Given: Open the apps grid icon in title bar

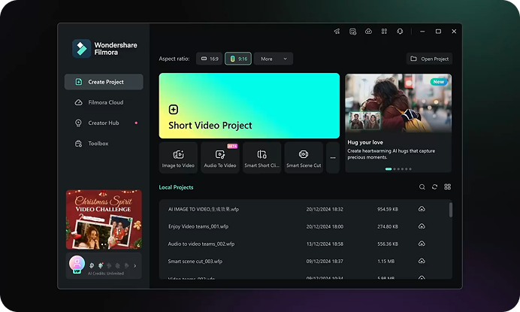Looking at the screenshot, I should [x=384, y=32].
